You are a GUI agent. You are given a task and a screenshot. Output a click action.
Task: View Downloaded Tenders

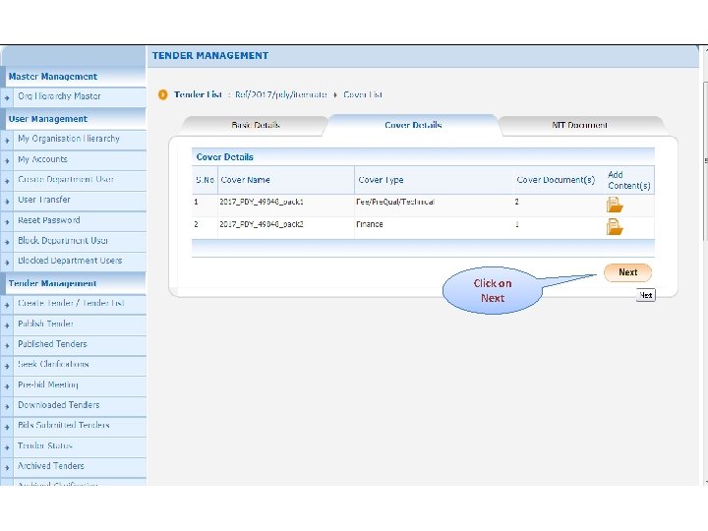point(59,405)
